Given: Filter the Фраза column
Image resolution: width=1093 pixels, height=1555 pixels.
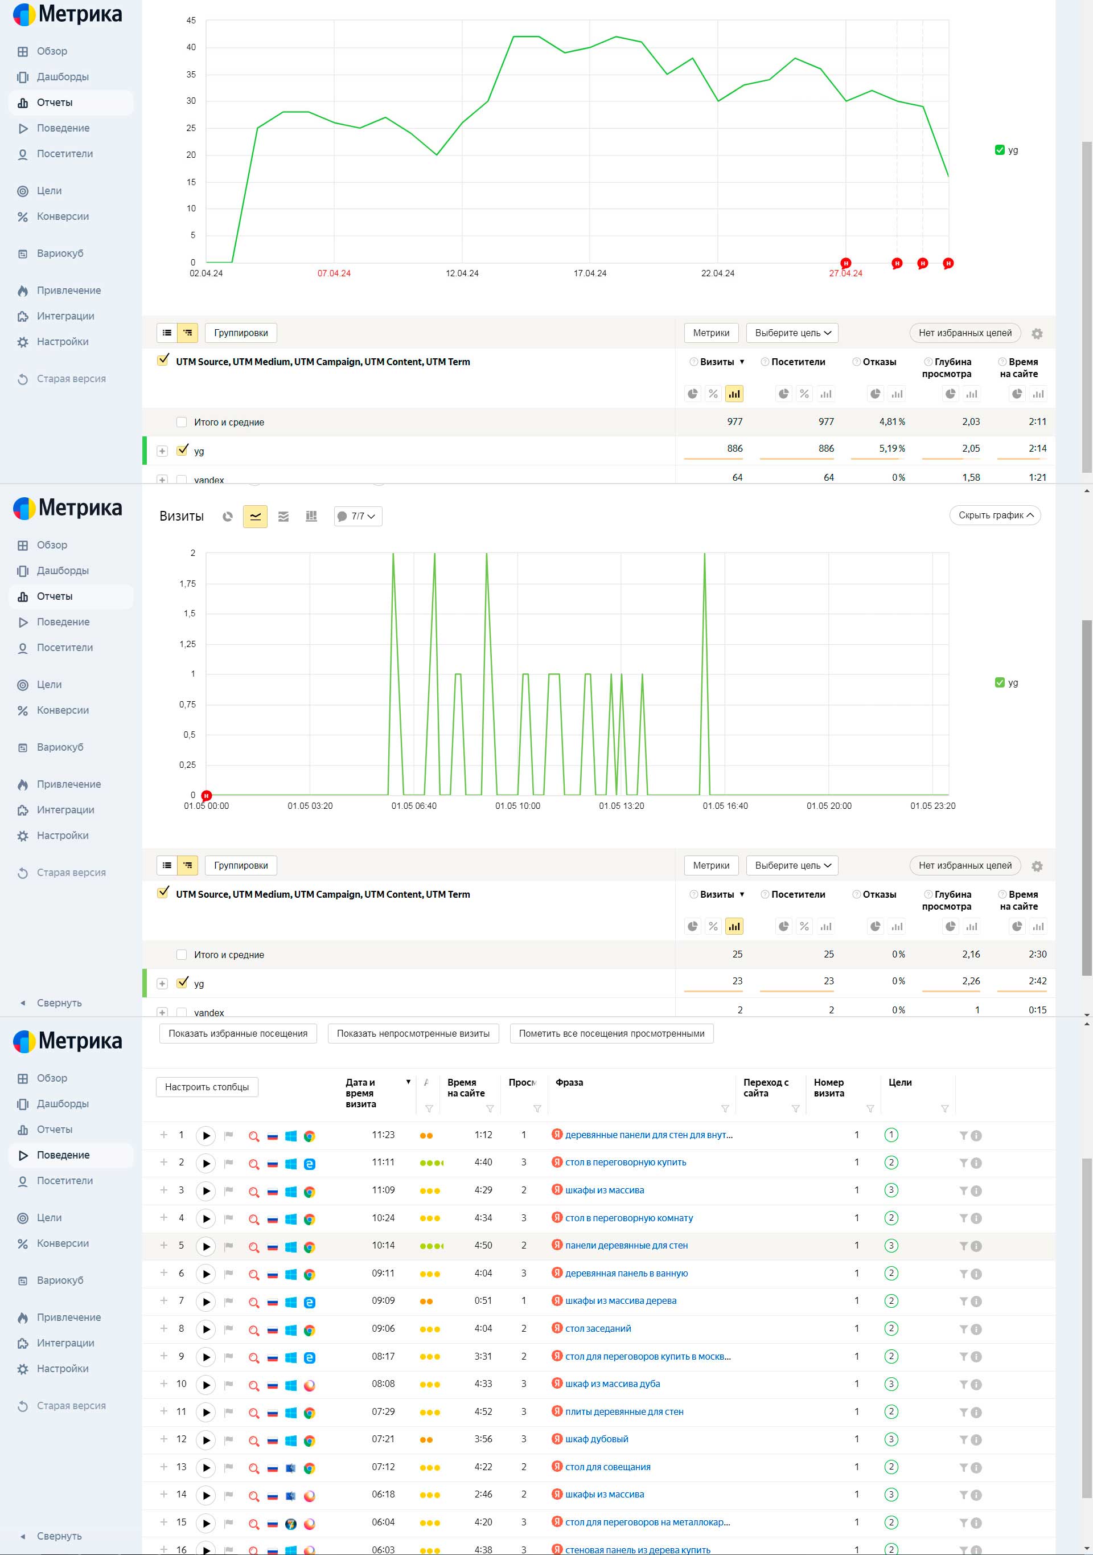Looking at the screenshot, I should [725, 1108].
